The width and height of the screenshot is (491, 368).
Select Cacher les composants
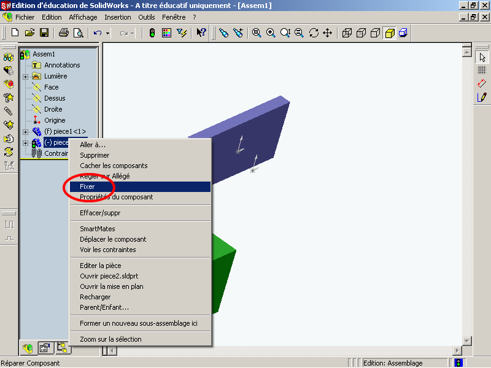pos(140,166)
